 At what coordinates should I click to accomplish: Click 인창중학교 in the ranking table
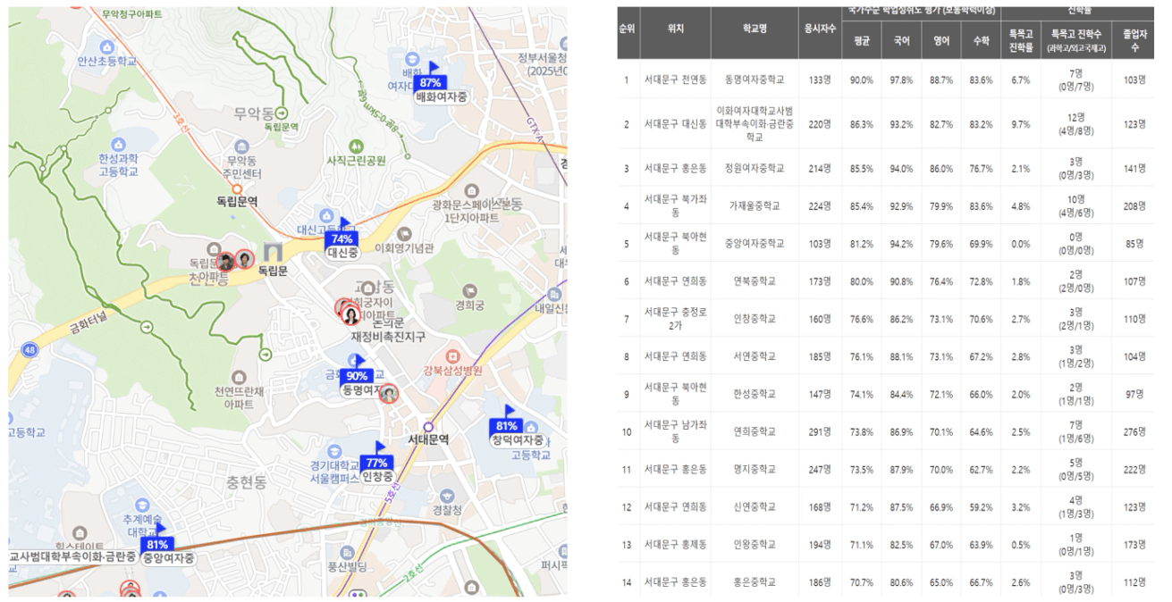[755, 319]
